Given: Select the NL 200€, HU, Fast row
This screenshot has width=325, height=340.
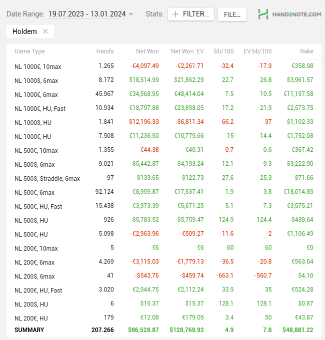Looking at the screenshot, I should point(164,290).
